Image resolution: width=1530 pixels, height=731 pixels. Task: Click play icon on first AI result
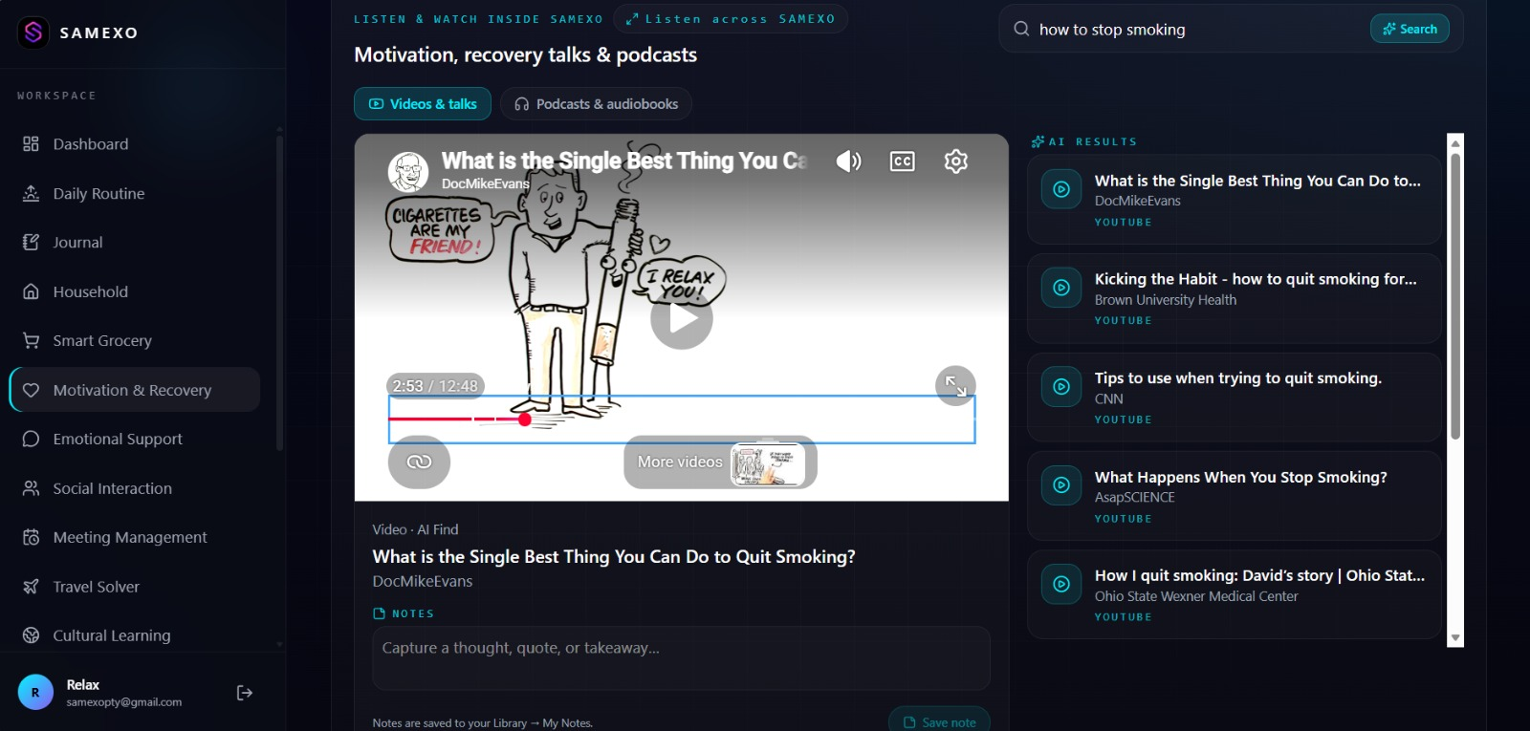[1061, 189]
